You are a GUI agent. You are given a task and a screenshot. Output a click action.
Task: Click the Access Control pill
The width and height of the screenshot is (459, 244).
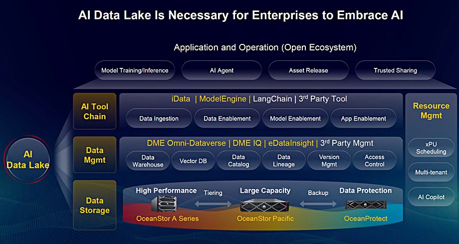pos(374,161)
